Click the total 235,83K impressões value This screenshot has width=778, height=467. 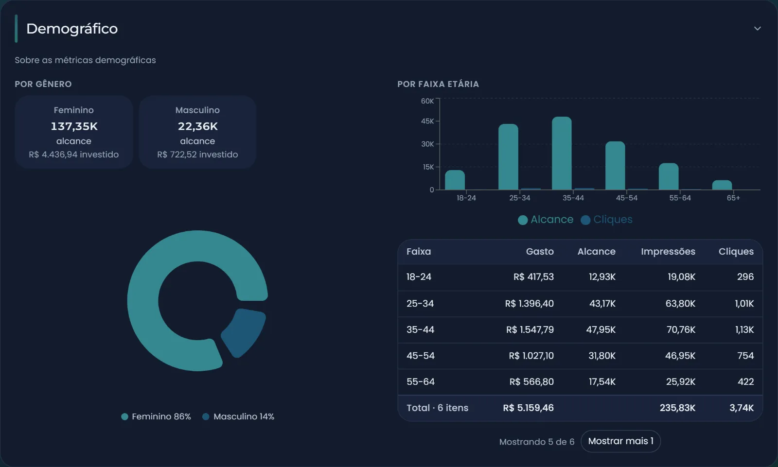coord(677,408)
